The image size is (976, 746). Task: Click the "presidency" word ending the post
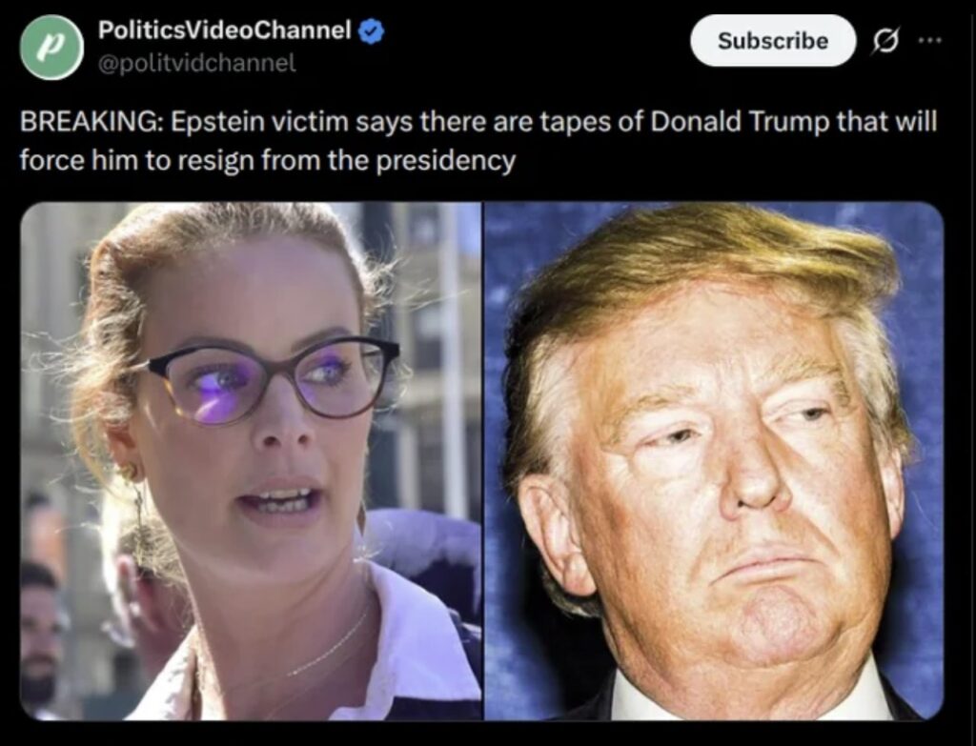[x=446, y=161]
